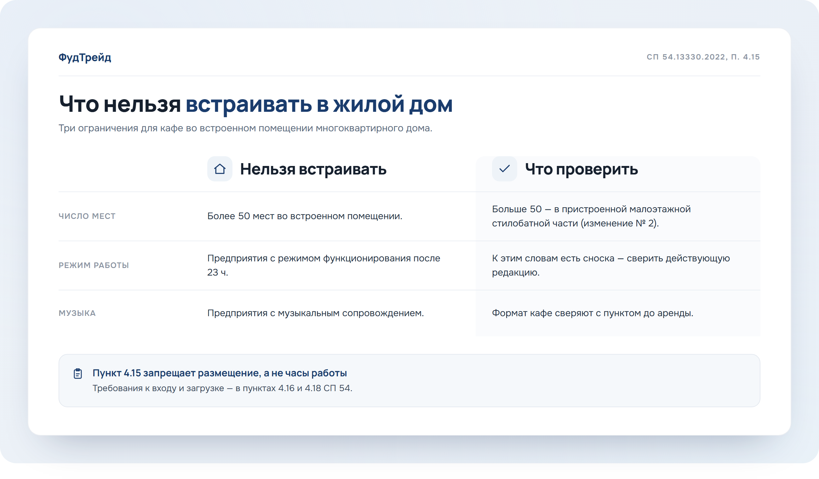Click the clipboard icon in the note box
This screenshot has width=819, height=479.
[x=78, y=374]
